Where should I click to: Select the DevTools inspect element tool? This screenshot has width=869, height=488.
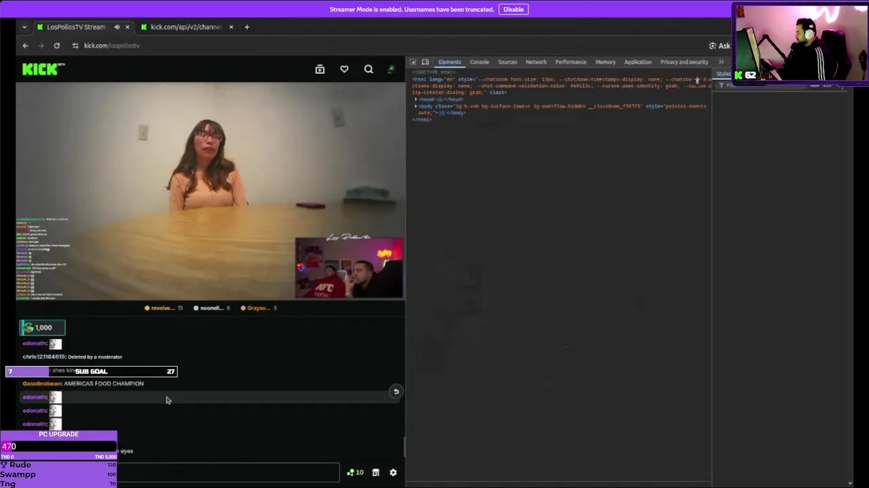[413, 62]
